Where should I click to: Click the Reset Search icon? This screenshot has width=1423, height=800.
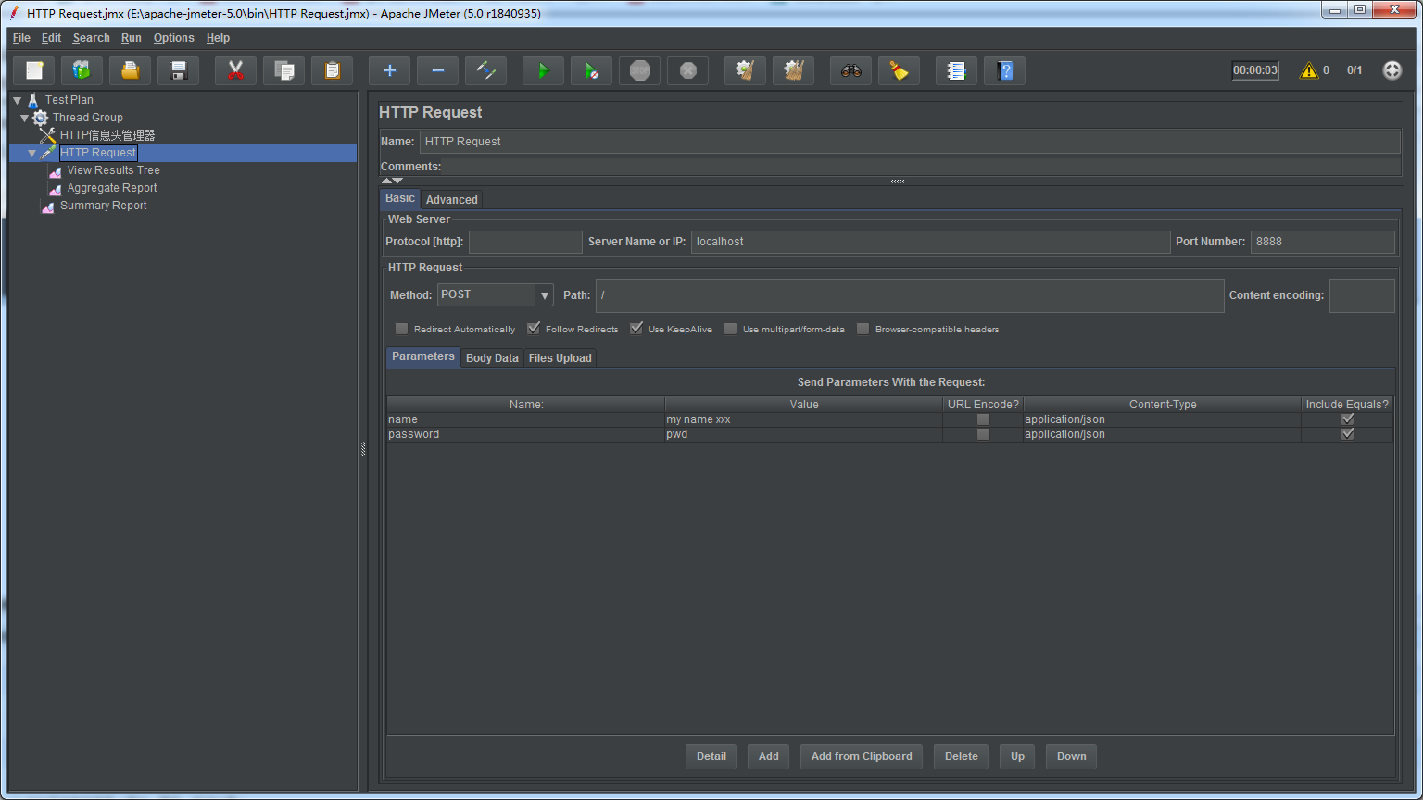tap(899, 70)
